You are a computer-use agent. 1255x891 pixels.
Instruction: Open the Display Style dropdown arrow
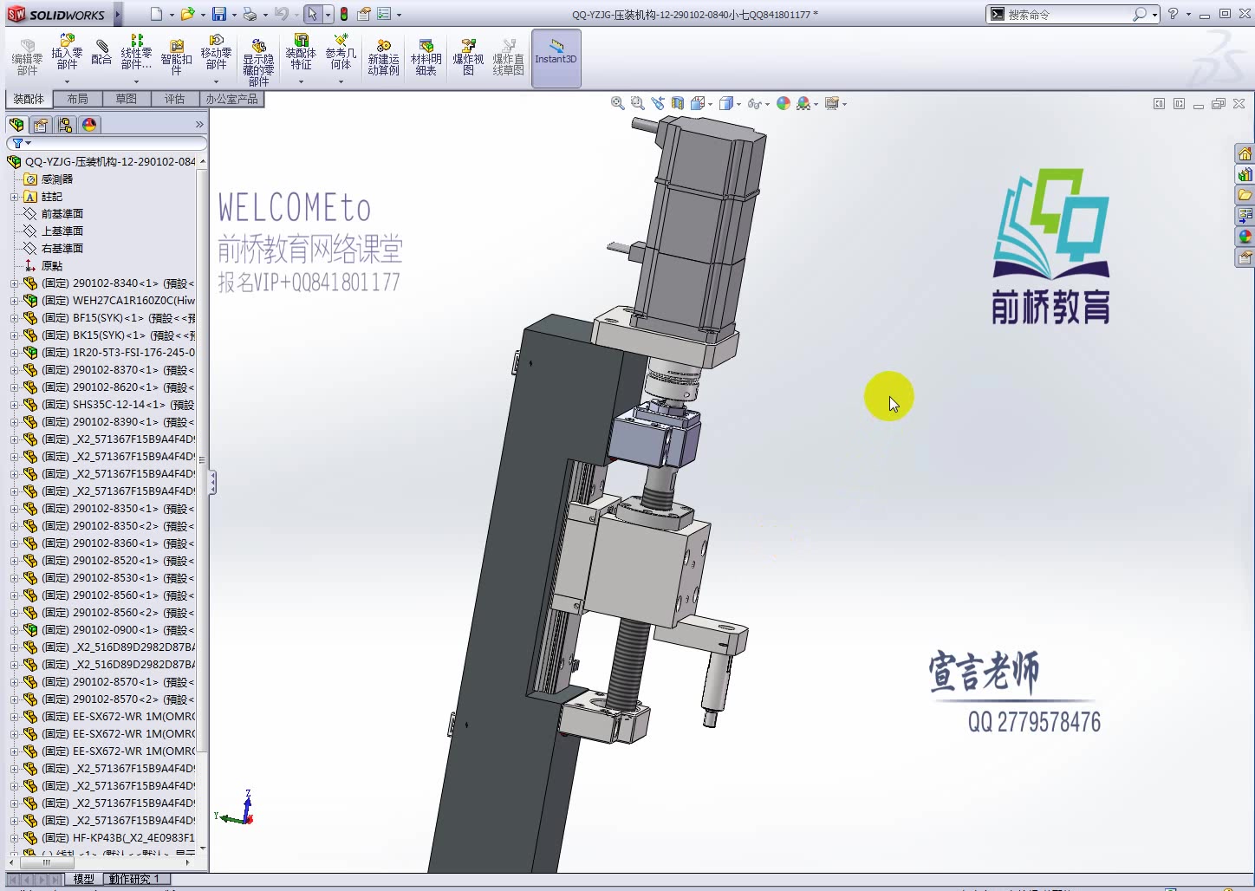[738, 103]
